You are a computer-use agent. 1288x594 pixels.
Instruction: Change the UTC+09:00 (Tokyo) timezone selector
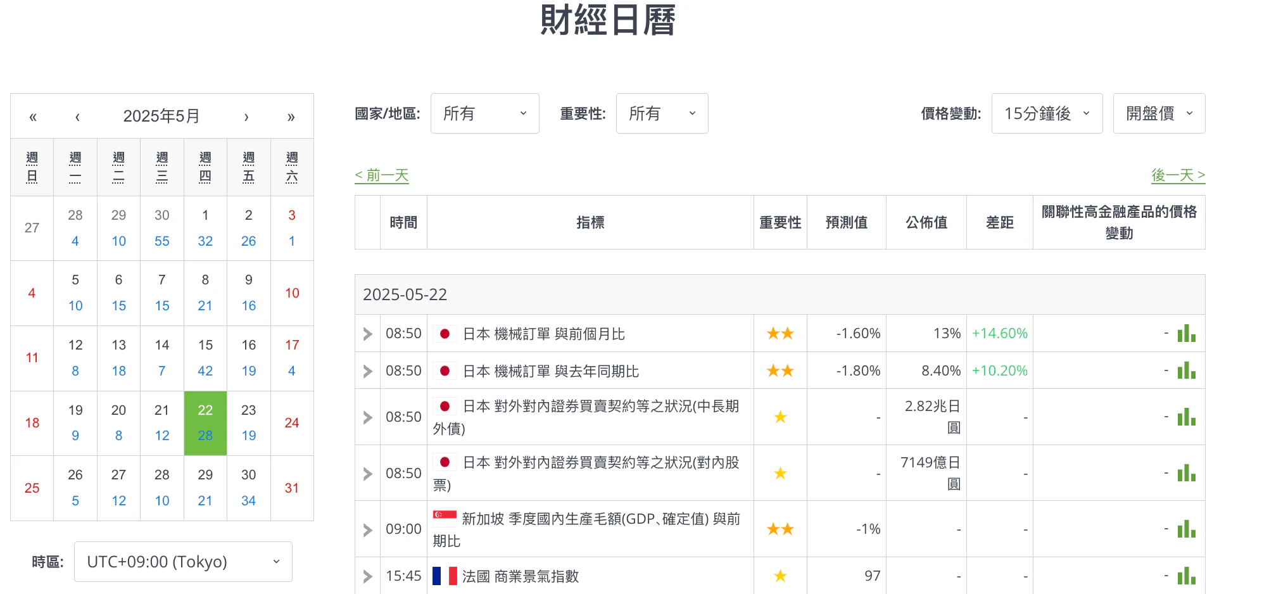183,562
